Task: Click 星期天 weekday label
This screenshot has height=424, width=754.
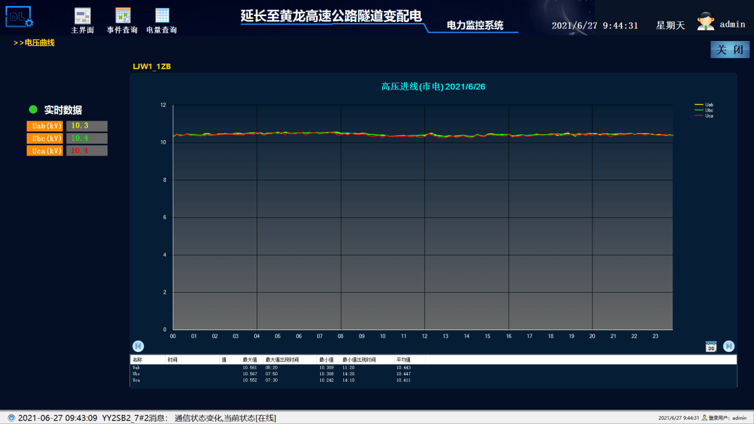Action: coord(670,26)
